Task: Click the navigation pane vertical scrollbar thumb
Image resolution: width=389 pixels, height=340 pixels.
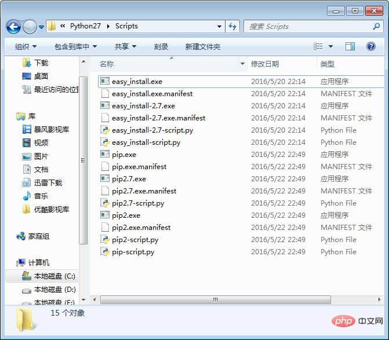Action: coord(83,160)
